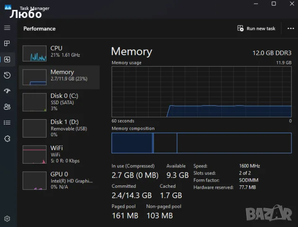
Task: Select Disk 1 (D:) removable entry
Action: coord(59,128)
